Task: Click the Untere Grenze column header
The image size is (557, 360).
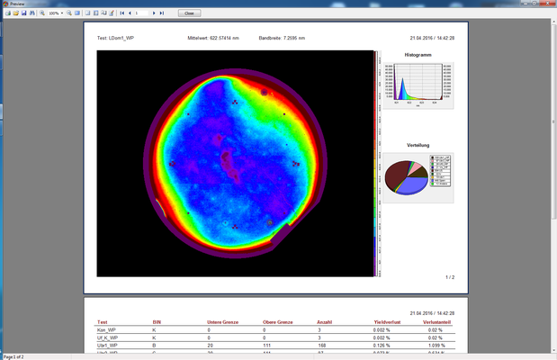Action: (x=222, y=321)
